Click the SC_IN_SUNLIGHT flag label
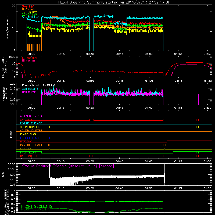 [31, 127]
